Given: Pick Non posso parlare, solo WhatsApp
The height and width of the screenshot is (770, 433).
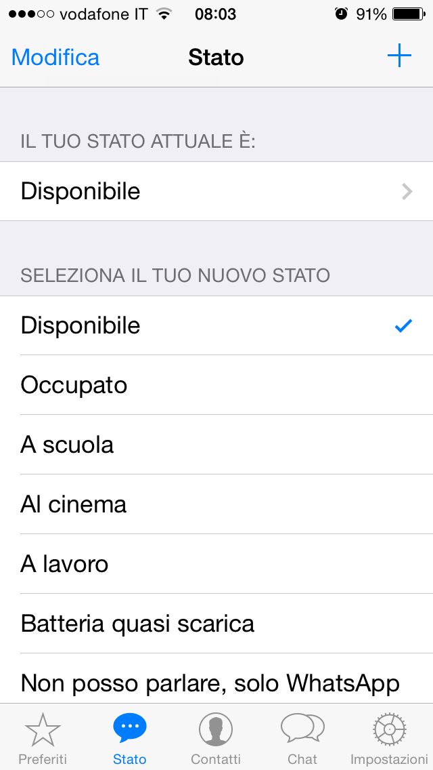Looking at the screenshot, I should pyautogui.click(x=210, y=682).
